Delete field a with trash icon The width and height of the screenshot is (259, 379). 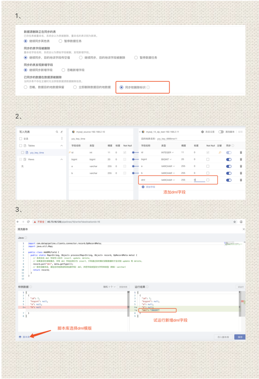tap(241, 166)
